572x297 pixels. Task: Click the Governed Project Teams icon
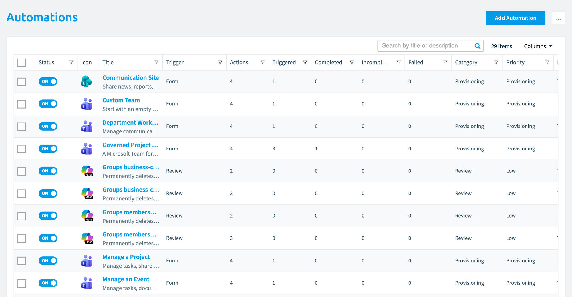tap(86, 149)
